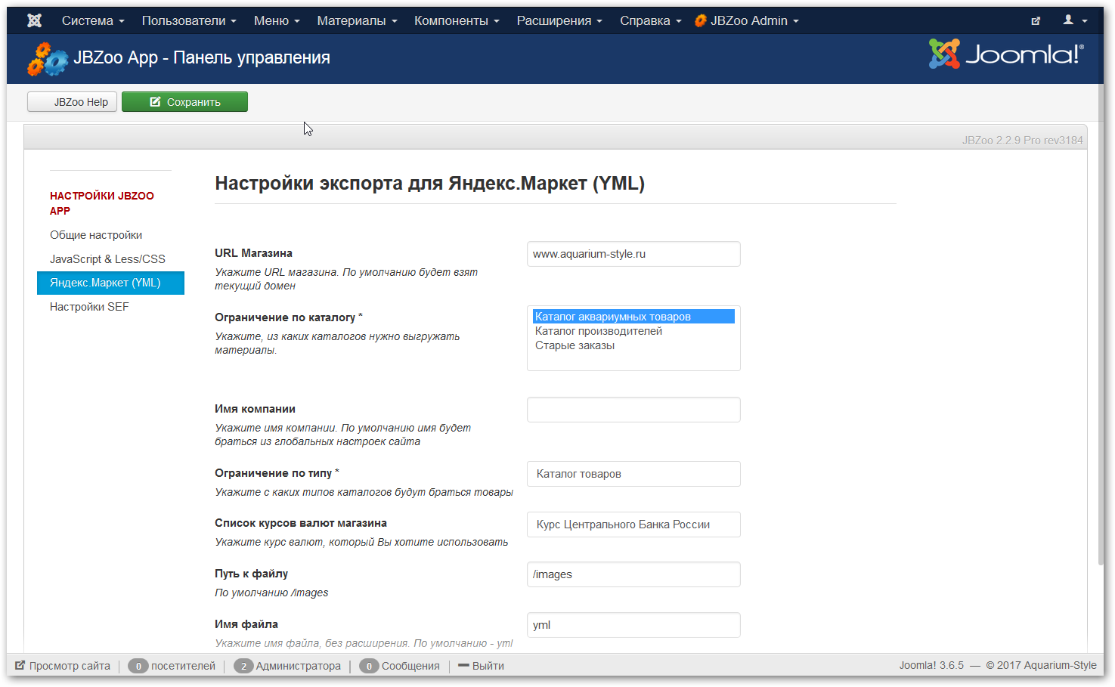The width and height of the screenshot is (1115, 687).
Task: Open Список курсов валют dropdown
Action: click(633, 525)
